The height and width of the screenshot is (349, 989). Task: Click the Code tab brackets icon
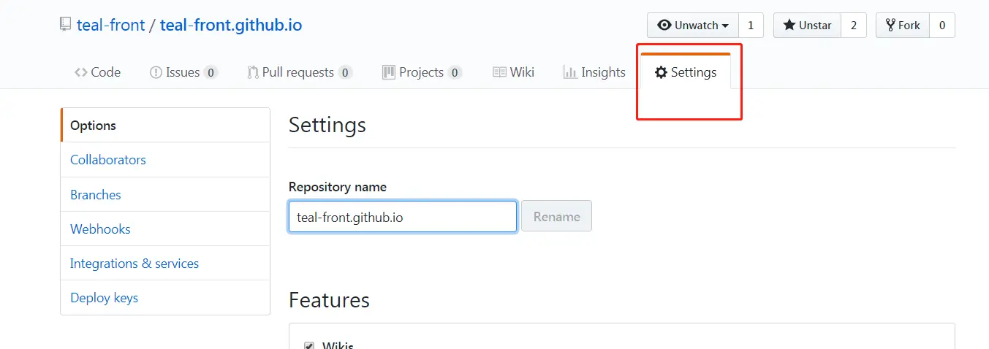pyautogui.click(x=81, y=72)
